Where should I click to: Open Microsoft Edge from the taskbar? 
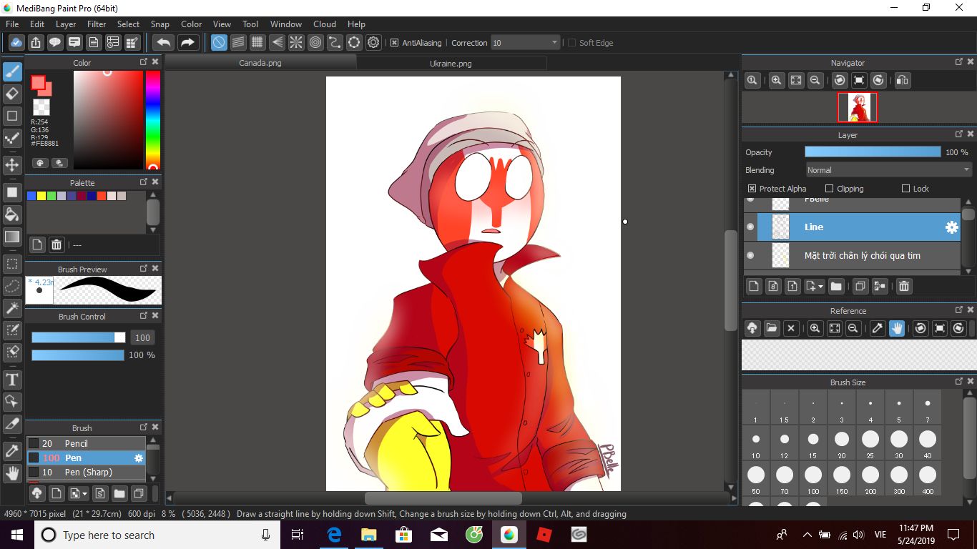334,534
